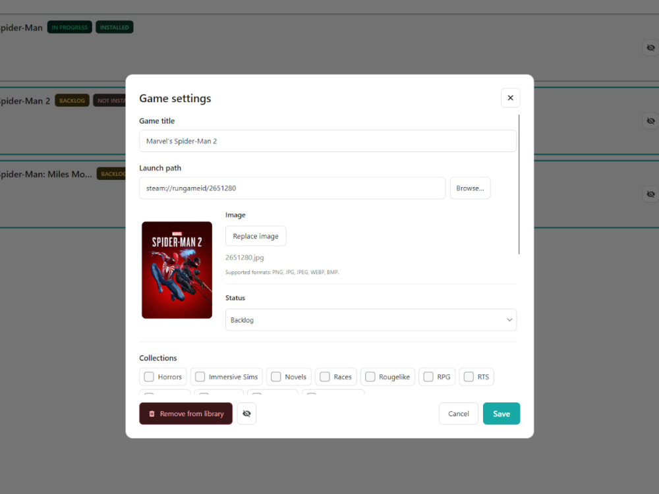
Task: Click the Launch path input field
Action: click(292, 188)
